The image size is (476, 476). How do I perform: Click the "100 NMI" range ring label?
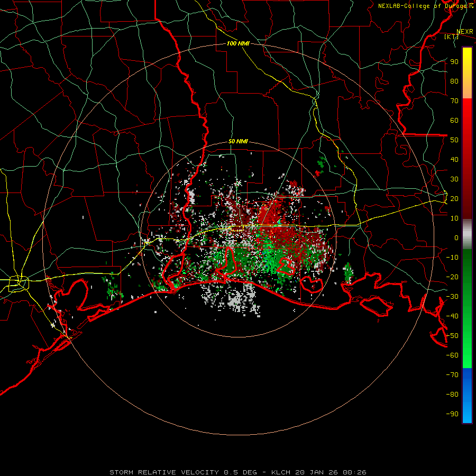click(x=239, y=43)
